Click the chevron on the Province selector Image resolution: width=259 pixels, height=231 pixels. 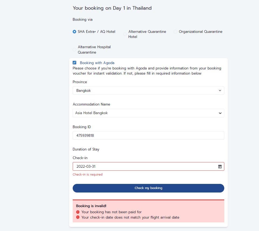pos(220,90)
